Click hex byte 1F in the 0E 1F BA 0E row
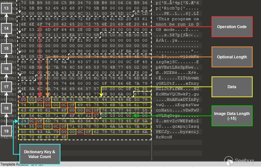 click(120, 51)
